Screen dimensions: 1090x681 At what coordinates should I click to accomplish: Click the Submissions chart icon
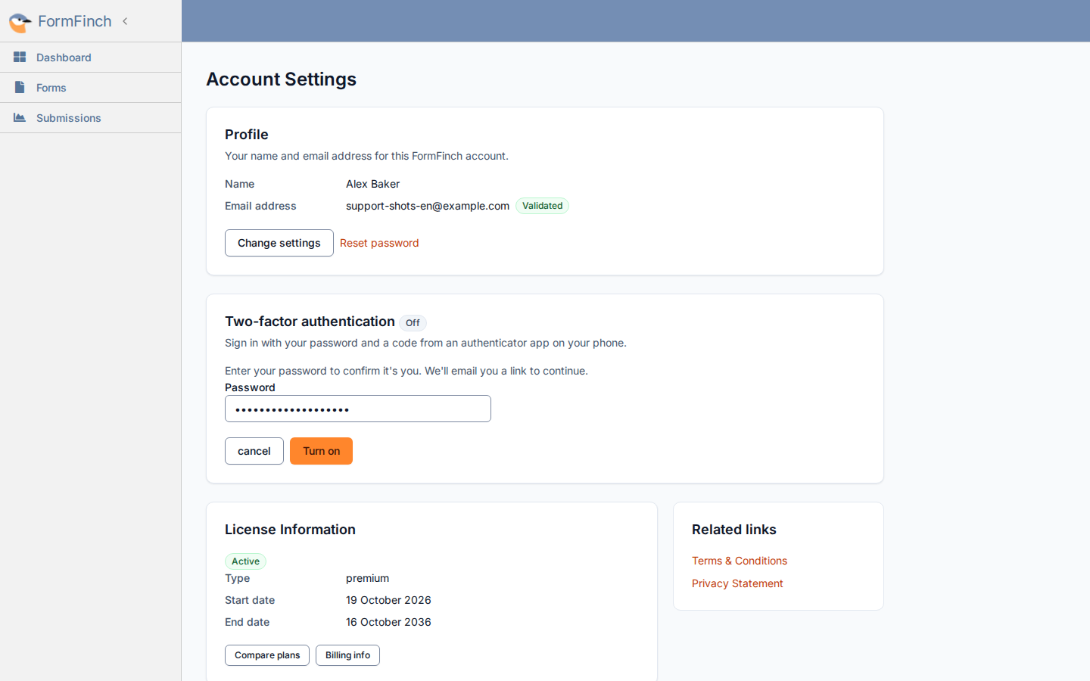point(20,117)
